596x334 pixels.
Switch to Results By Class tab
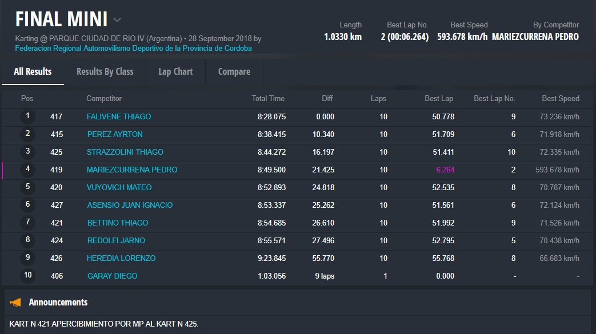105,71
